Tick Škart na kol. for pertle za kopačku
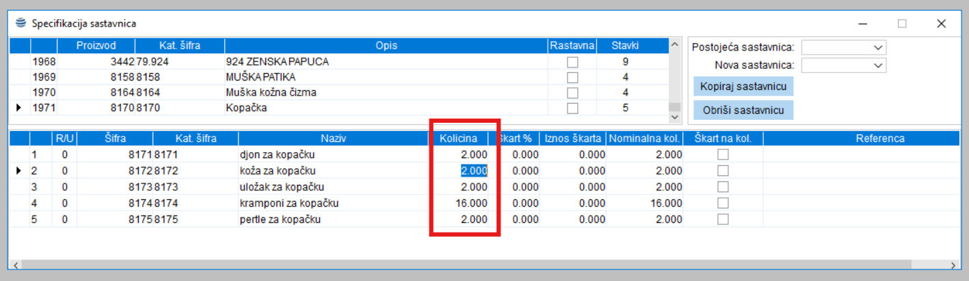The height and width of the screenshot is (281, 969). tap(722, 219)
